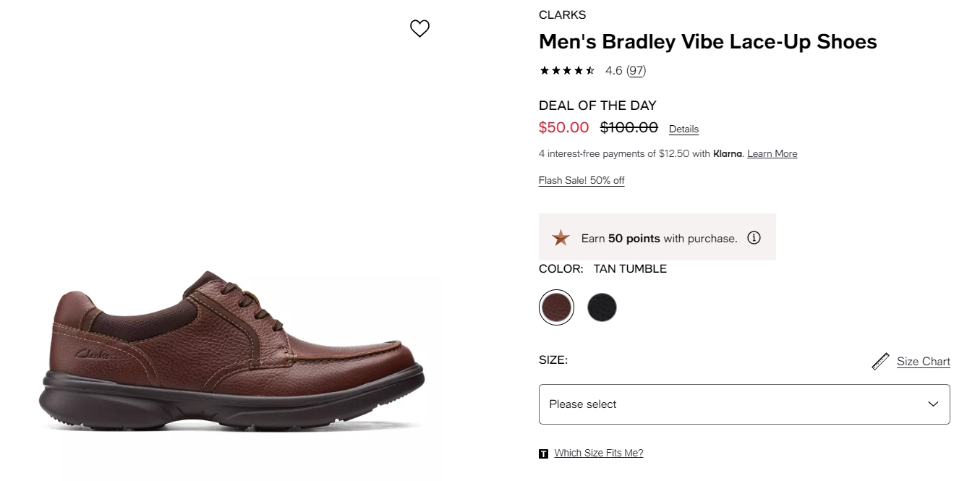Click the star rating icons
Viewport: 967px width, 481px height.
tap(568, 70)
